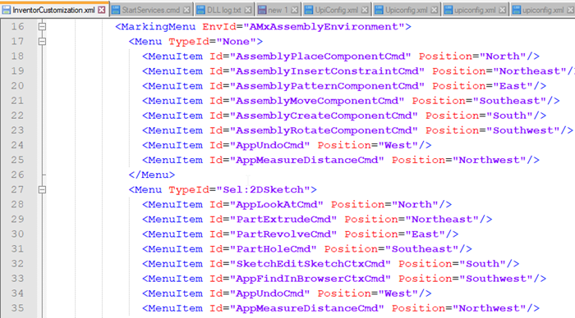Image resolution: width=575 pixels, height=318 pixels.
Task: Close the InventorCustomization.xml tab
Action: click(102, 10)
